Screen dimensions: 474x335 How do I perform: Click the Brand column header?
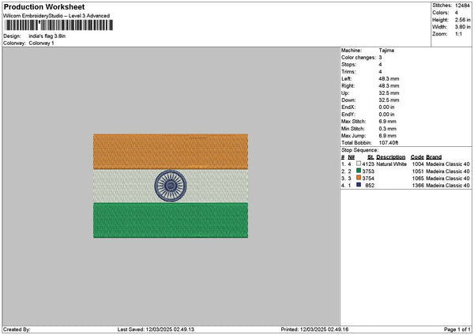[434, 157]
